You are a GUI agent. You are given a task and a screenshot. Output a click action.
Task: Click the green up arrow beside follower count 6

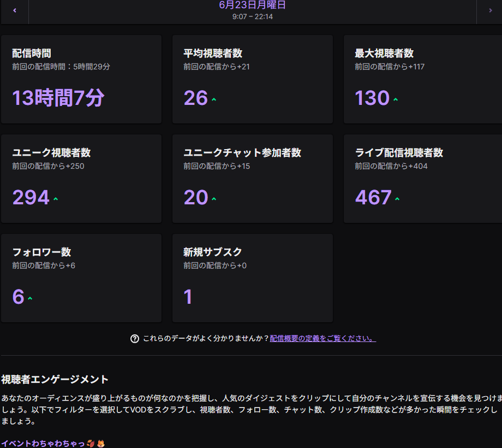30,298
